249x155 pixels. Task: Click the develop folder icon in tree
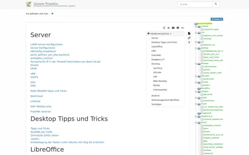(199, 64)
